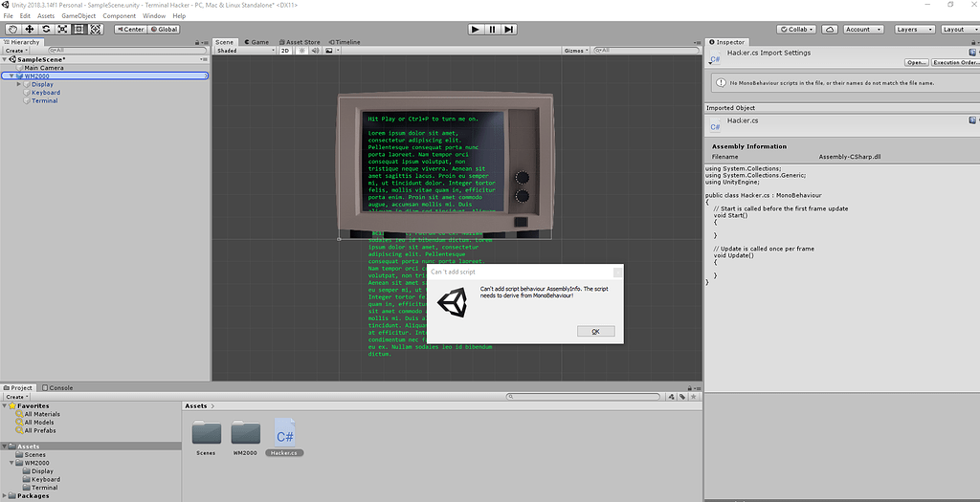The height and width of the screenshot is (502, 980).
Task: Select the Hand tool in toolbar
Action: click(12, 30)
